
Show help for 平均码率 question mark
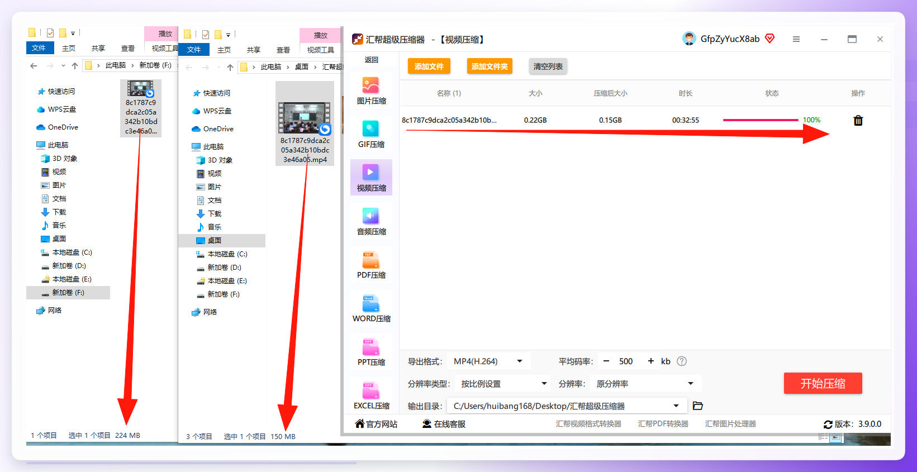pos(682,361)
